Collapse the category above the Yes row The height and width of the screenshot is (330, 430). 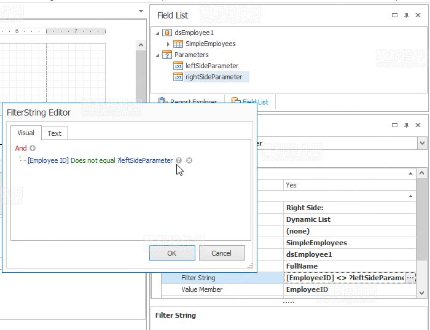[x=410, y=174]
